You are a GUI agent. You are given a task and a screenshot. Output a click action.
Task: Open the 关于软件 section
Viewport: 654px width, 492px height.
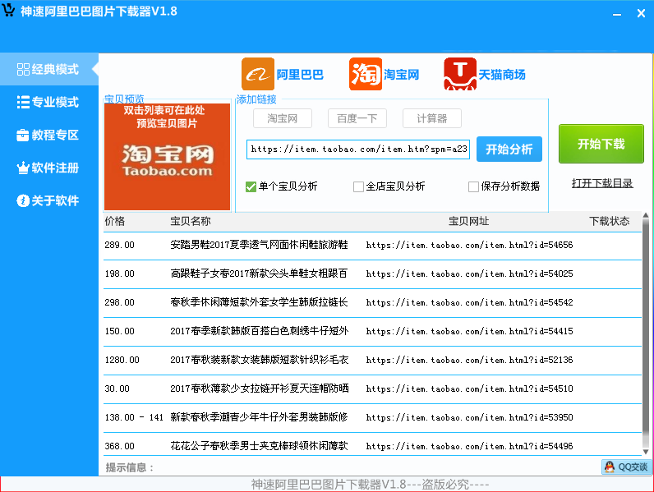49,200
